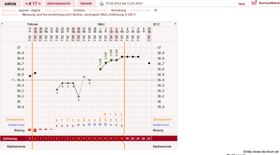Click the grey excluded temperature point on day 11
This screenshot has width=280, height=155.
pos(84,77)
